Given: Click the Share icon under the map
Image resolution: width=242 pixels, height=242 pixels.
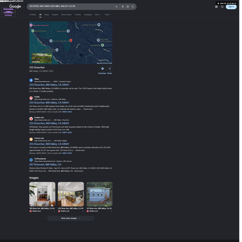Looking at the screenshot, I should (x=109, y=69).
